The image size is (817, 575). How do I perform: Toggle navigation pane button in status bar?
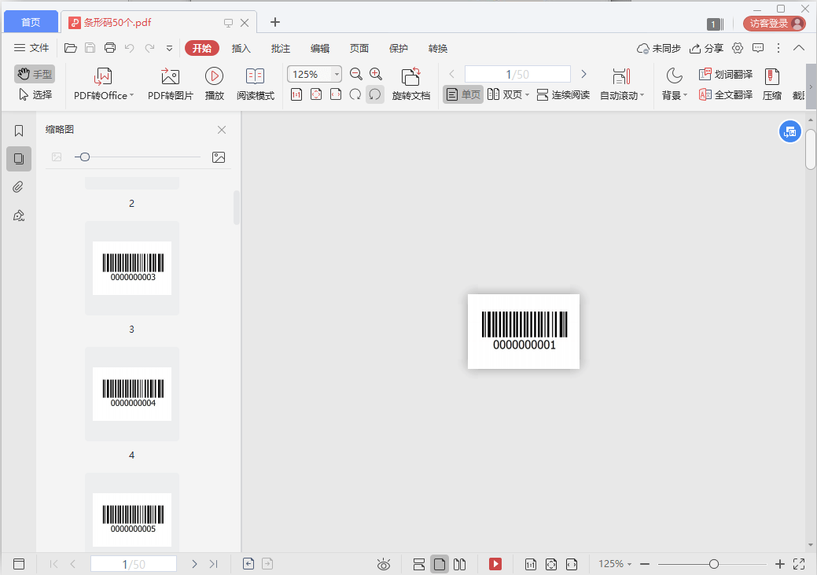pos(19,564)
